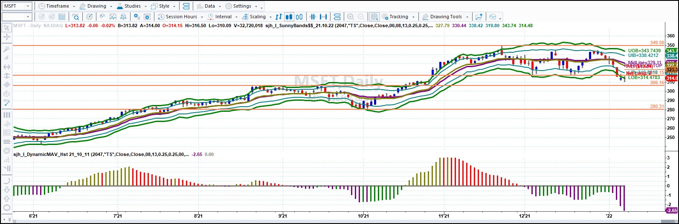This screenshot has height=224, width=679.
Task: Select the vertical double-arrow tool
Action: coord(7,76)
